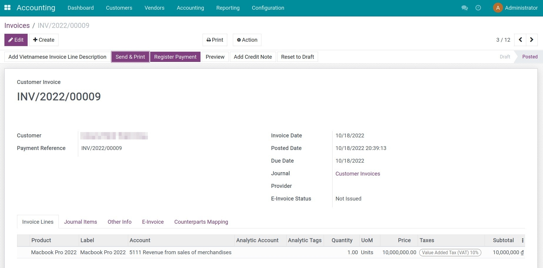The height and width of the screenshot is (268, 543).
Task: Go to next record with right arrow
Action: point(532,40)
